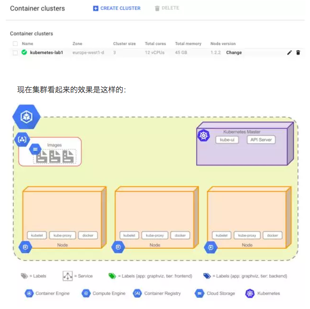Click Kubernetes legend icon
The image size is (310, 309).
point(250,293)
